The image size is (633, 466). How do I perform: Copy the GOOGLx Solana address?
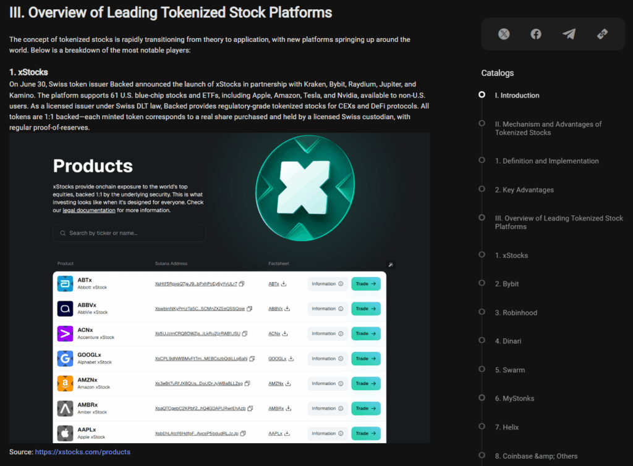(252, 359)
